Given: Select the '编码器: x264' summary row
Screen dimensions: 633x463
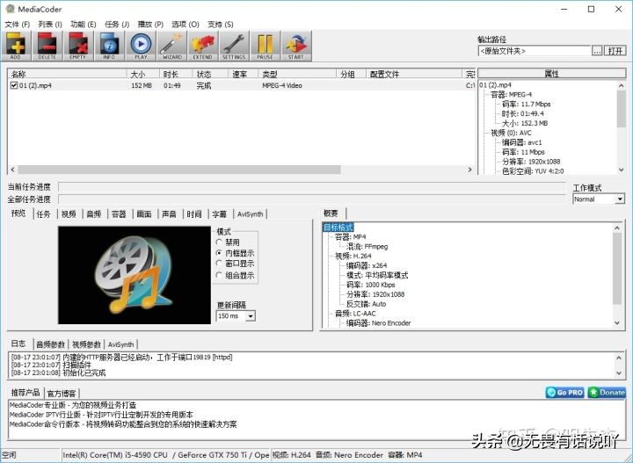Looking at the screenshot, I should click(x=367, y=265).
